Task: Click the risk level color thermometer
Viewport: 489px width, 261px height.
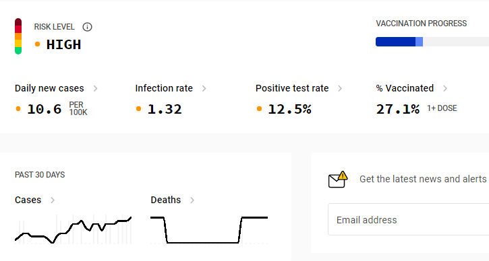Action: [x=18, y=36]
